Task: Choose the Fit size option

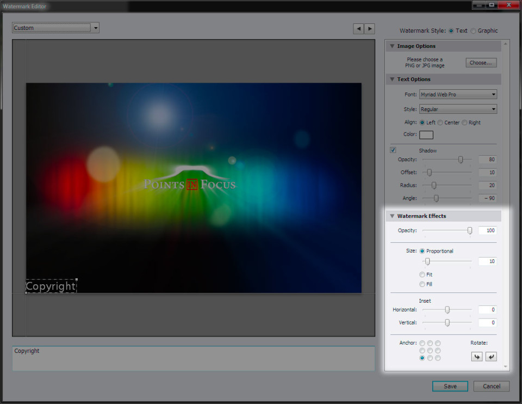Action: point(422,274)
